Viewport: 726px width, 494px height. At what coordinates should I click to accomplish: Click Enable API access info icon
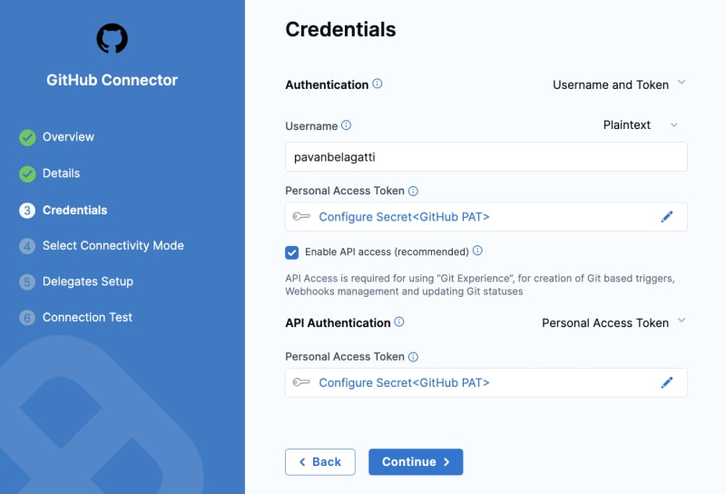tap(478, 251)
